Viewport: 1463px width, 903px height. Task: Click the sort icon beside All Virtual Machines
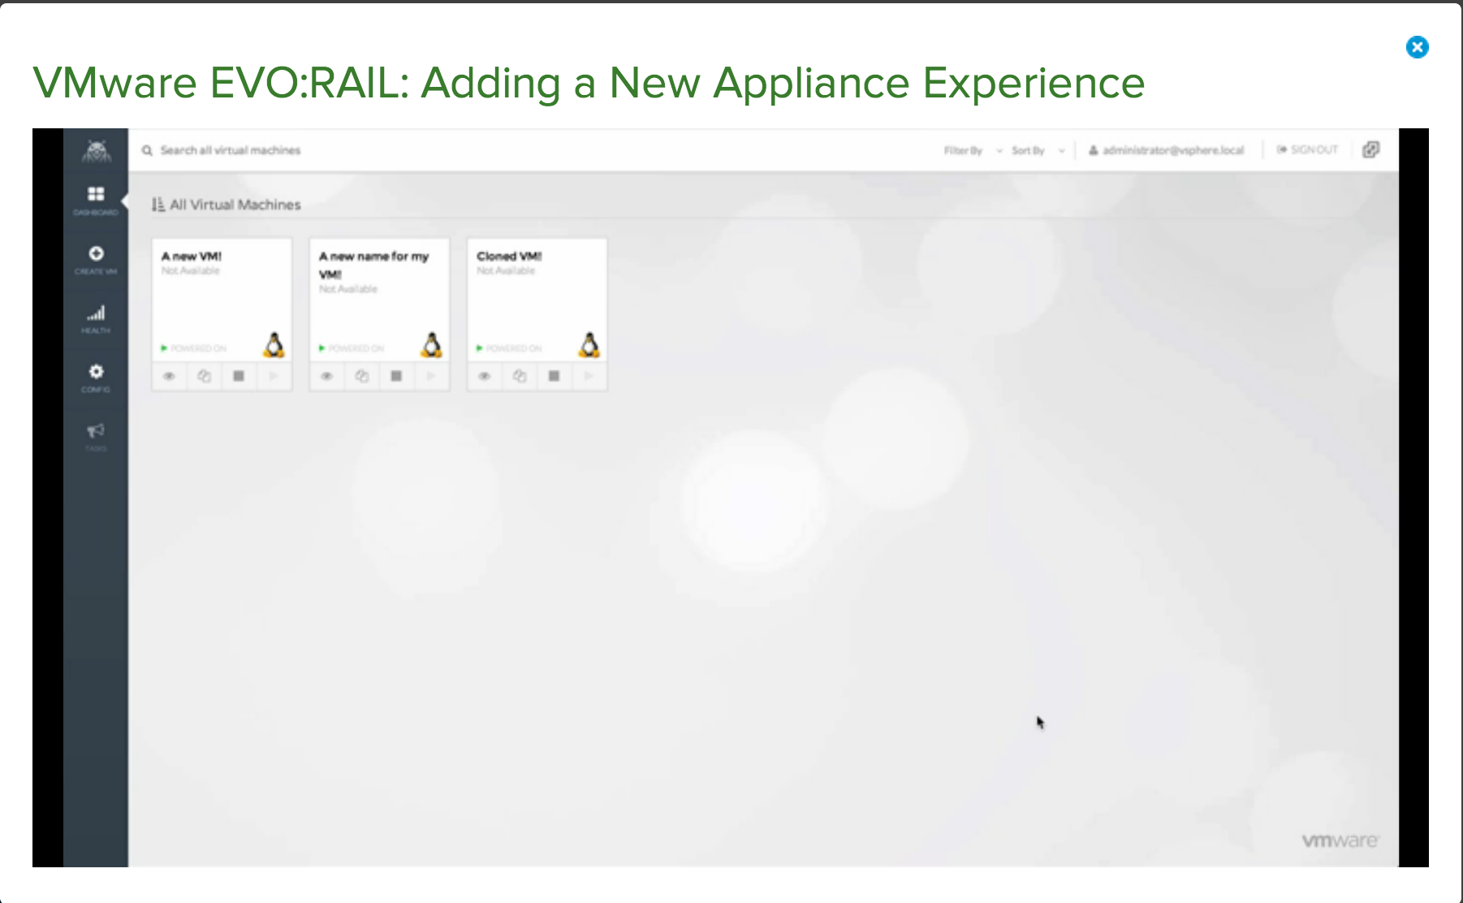158,205
